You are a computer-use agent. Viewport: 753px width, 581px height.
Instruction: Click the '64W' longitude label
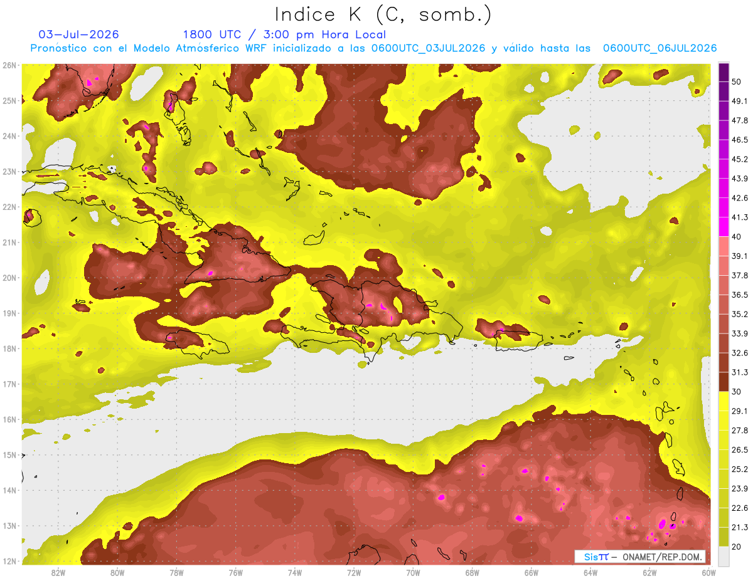590,572
